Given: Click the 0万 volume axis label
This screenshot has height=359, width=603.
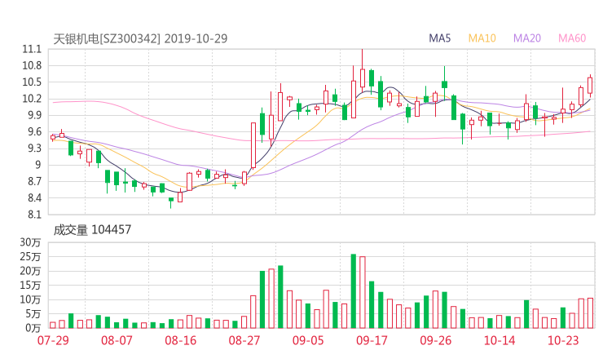Looking at the screenshot, I should click(33, 328).
